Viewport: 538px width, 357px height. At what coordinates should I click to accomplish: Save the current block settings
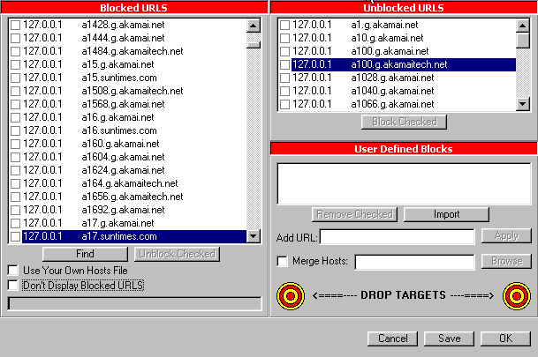pyautogui.click(x=449, y=338)
